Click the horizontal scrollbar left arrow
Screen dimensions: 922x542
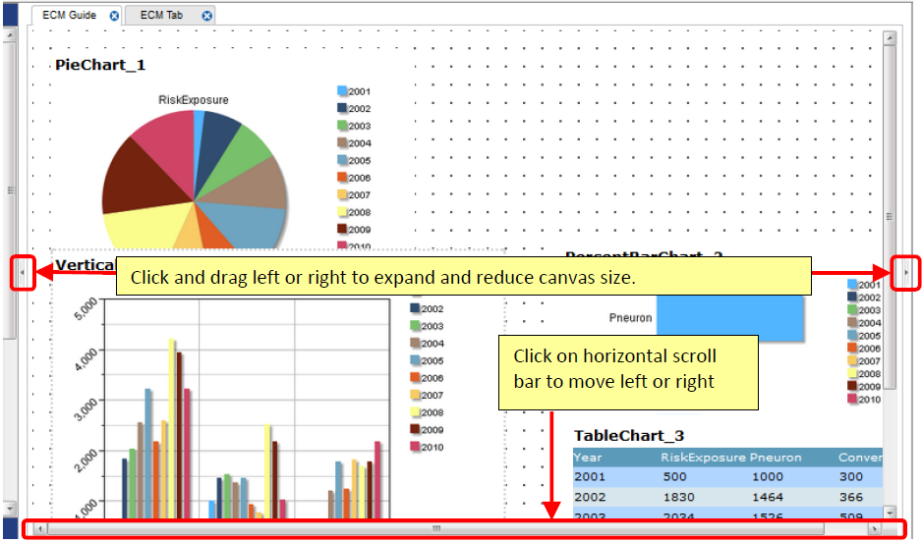point(40,529)
